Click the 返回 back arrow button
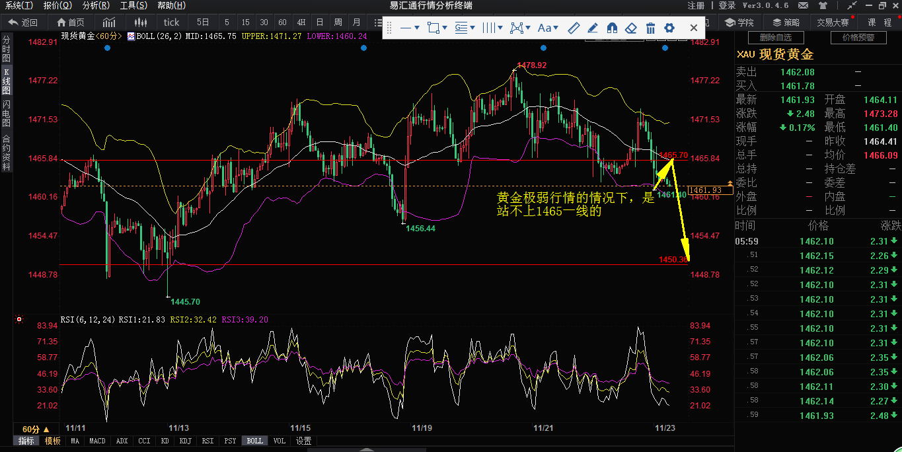 tap(22, 22)
